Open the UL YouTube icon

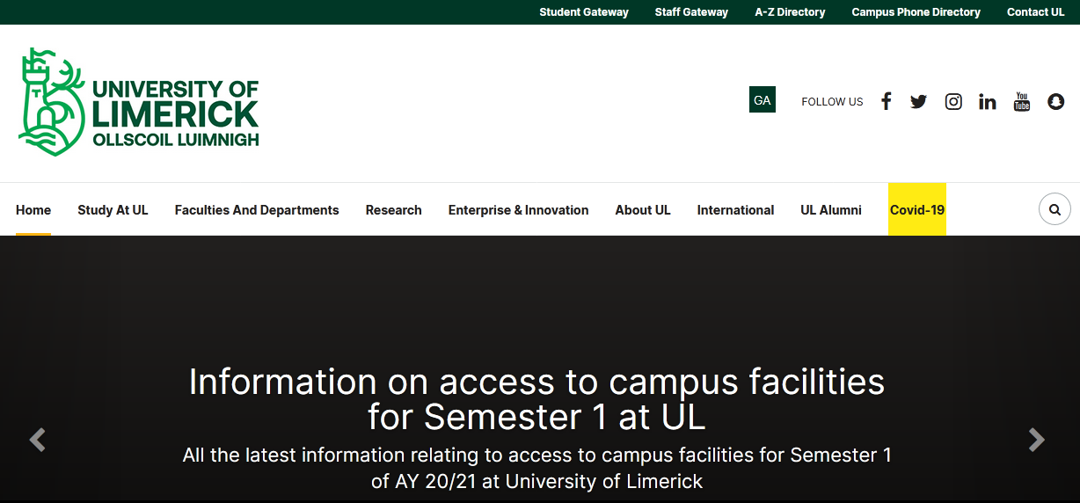(1022, 101)
